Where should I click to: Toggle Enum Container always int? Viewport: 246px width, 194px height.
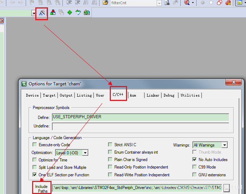pyautogui.click(x=110, y=152)
